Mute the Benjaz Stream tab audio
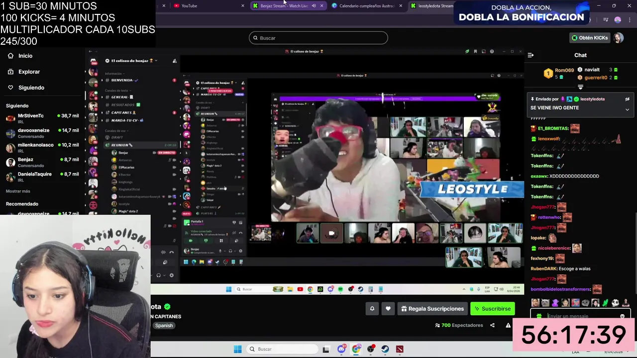The width and height of the screenshot is (637, 358). point(314,5)
